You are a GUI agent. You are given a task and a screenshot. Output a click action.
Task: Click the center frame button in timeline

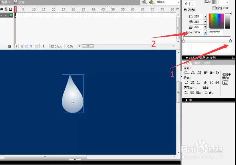[x=17, y=46]
